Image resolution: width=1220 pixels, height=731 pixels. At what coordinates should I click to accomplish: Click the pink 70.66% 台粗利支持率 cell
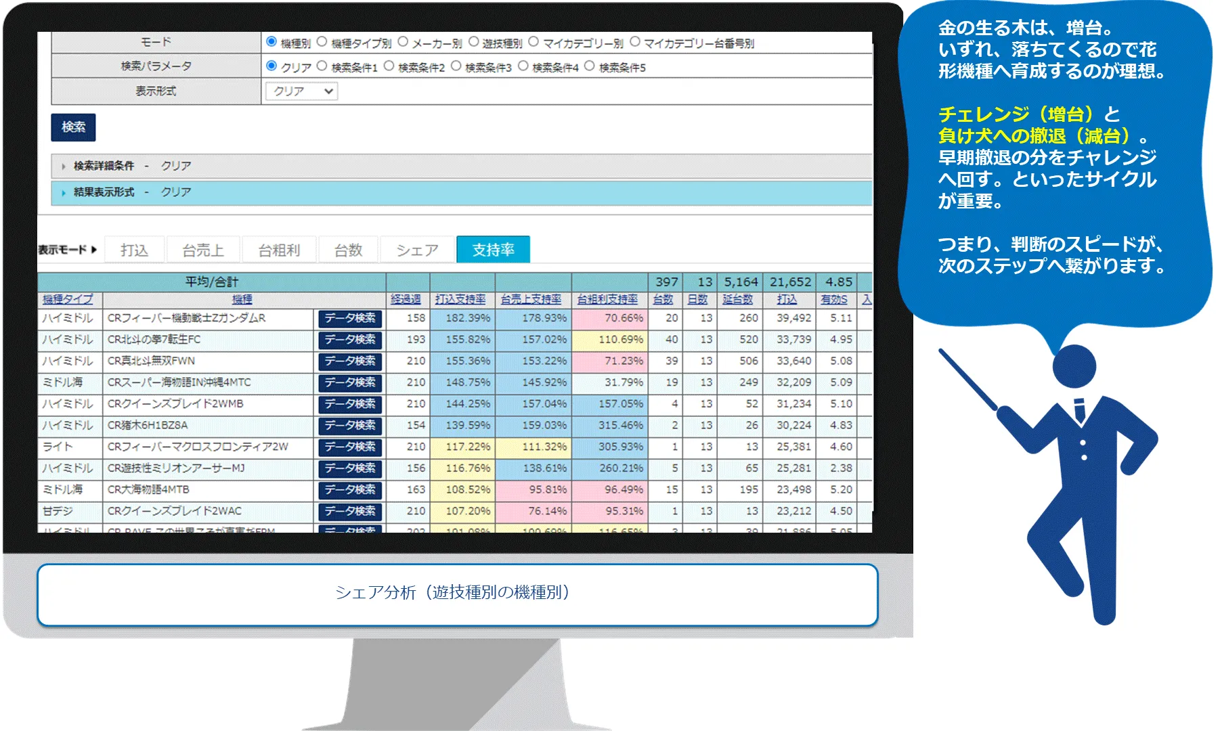click(x=608, y=318)
